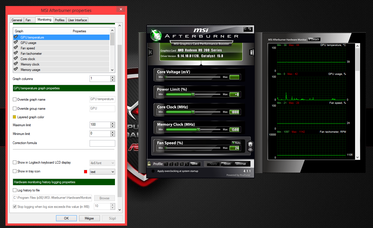This screenshot has width=373, height=228.
Task: Toggle GPU temperature graph checkmark
Action: point(16,37)
